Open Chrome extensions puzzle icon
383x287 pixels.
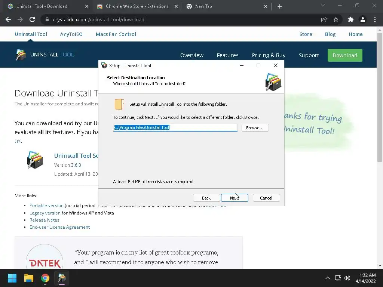click(x=351, y=19)
